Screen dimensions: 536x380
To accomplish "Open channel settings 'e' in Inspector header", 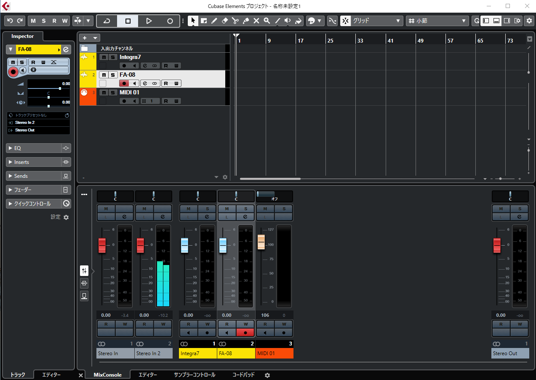I will (x=66, y=49).
